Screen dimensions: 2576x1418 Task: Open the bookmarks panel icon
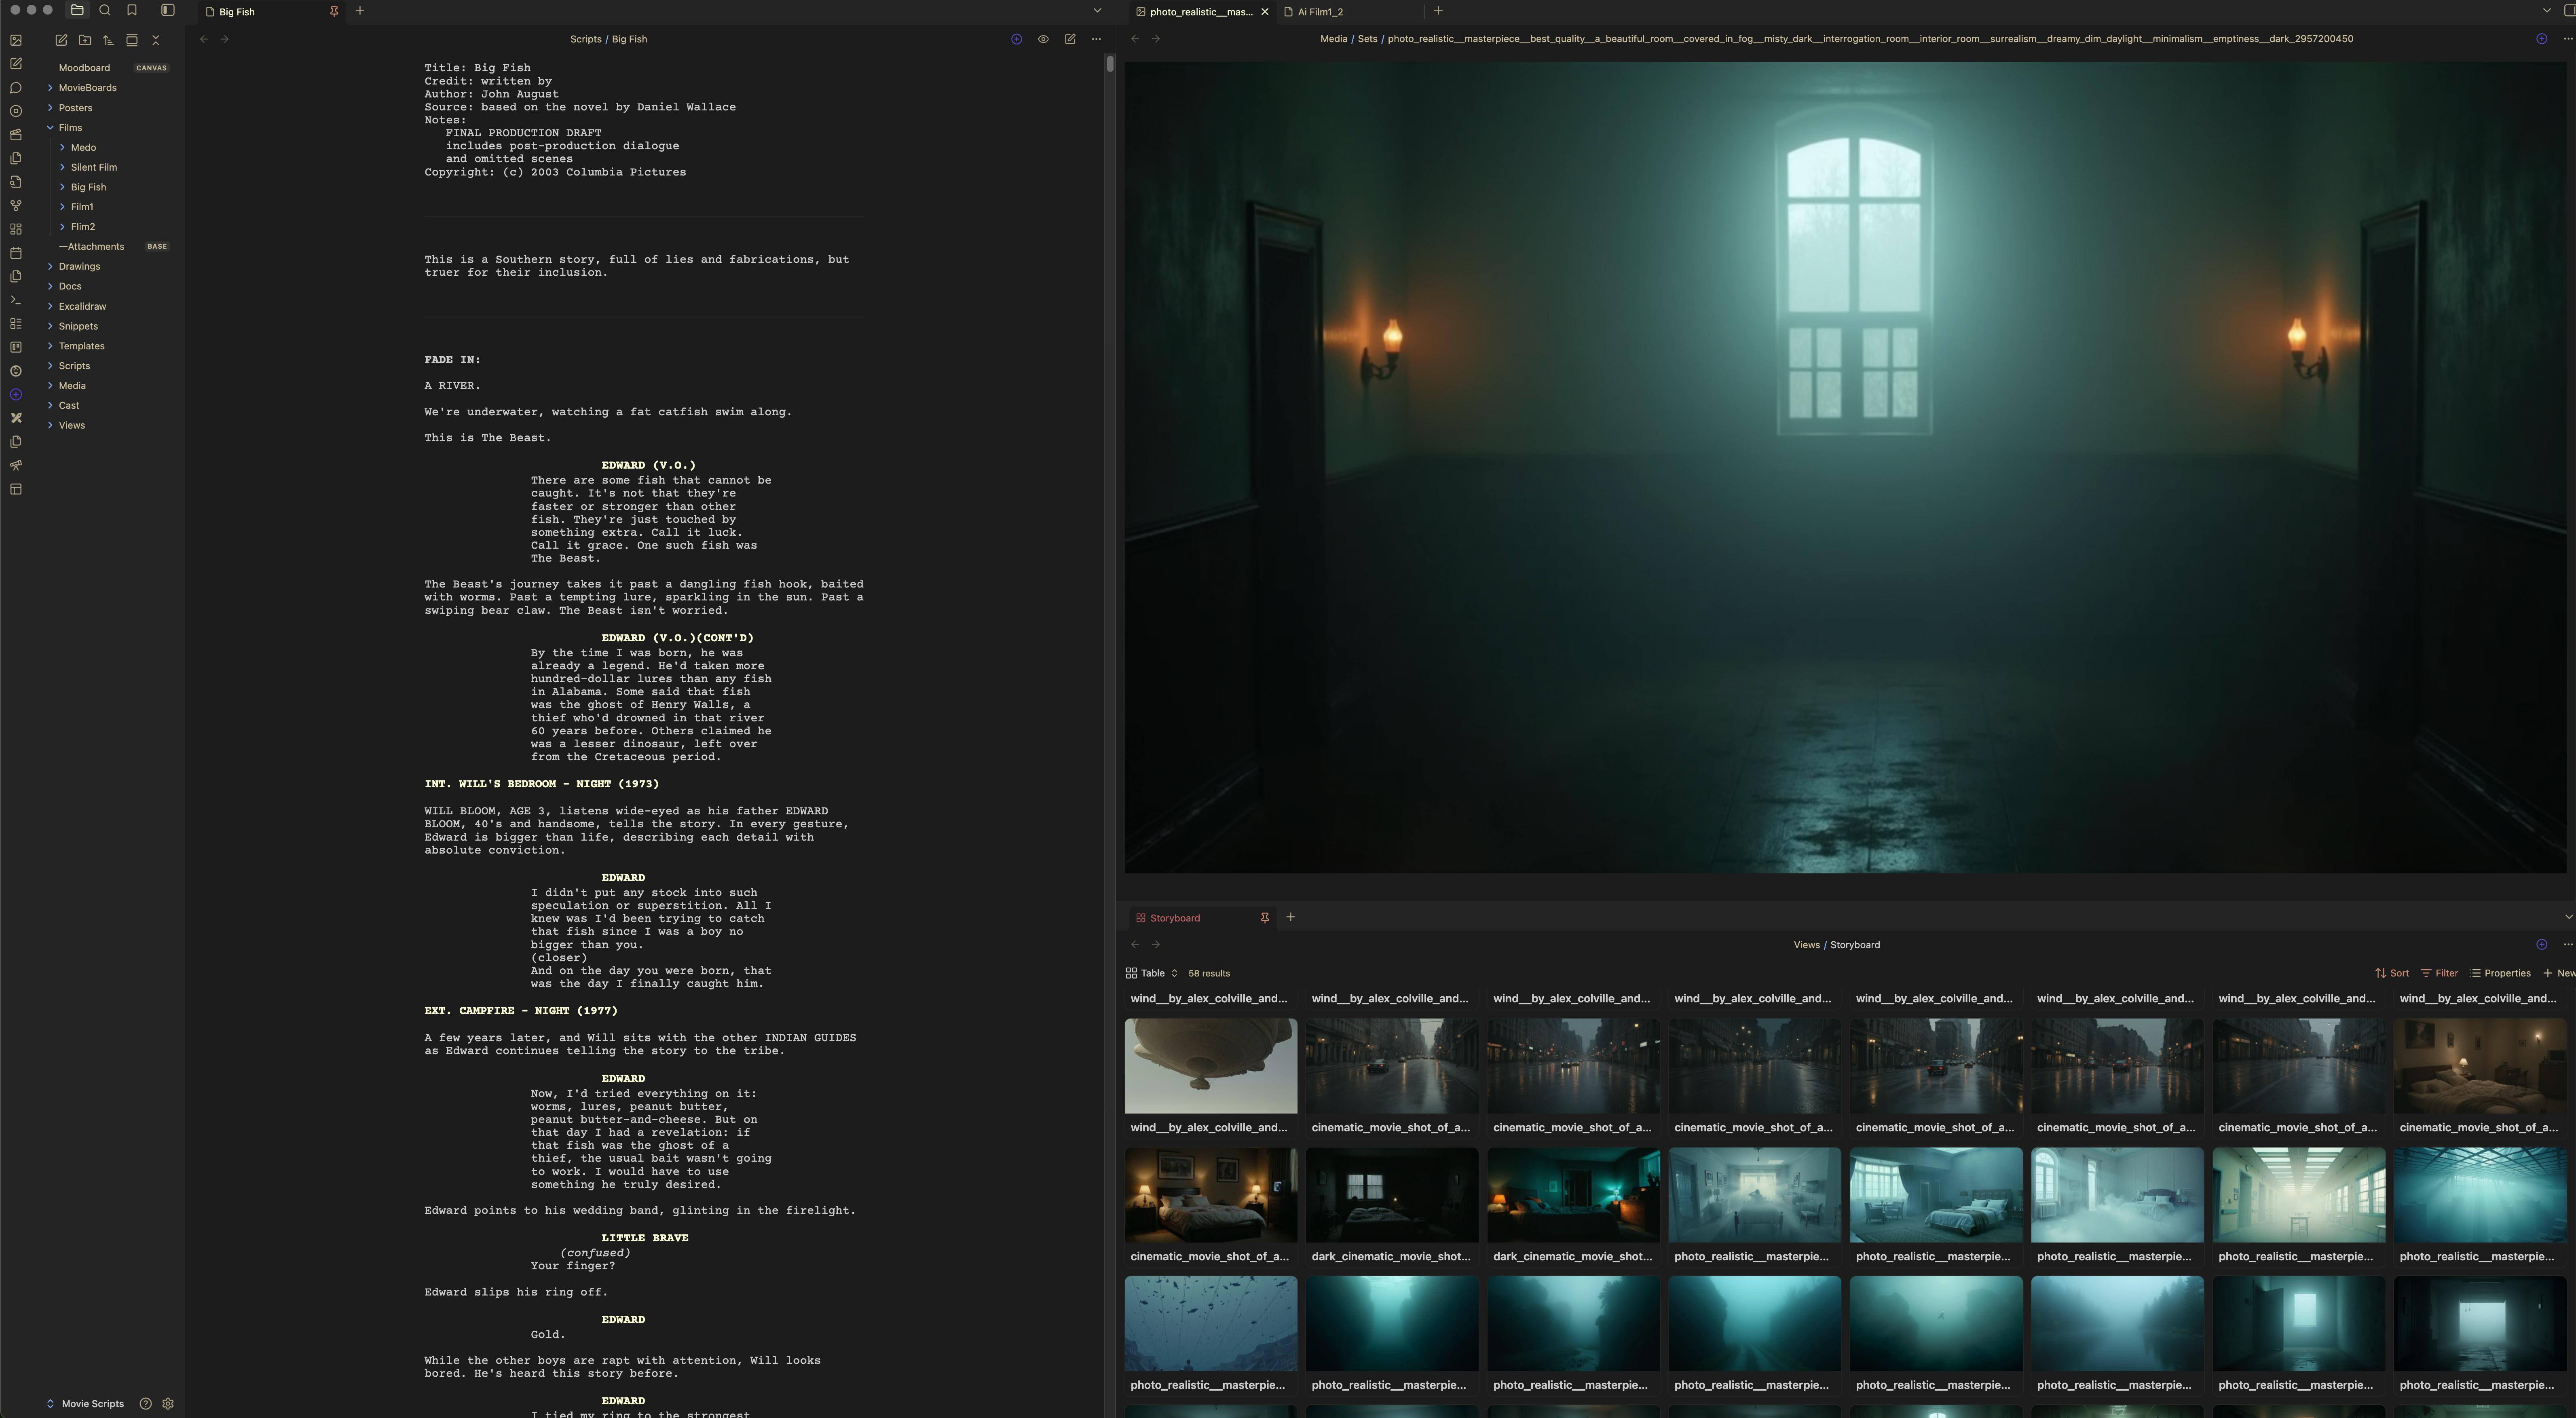[132, 10]
